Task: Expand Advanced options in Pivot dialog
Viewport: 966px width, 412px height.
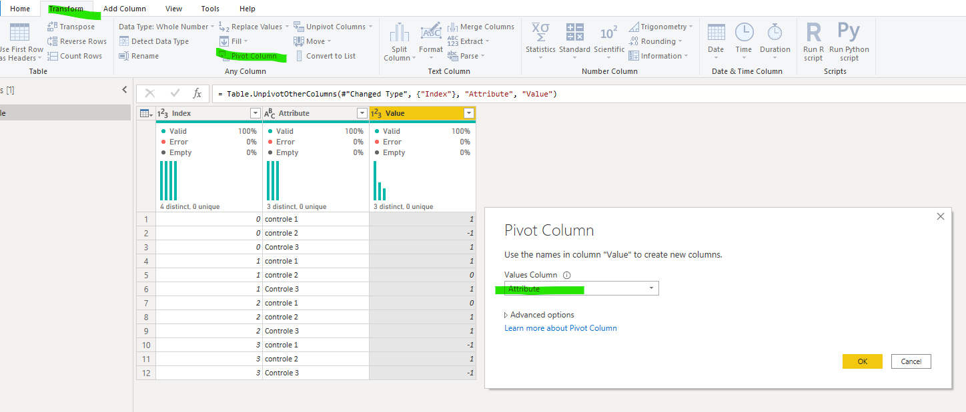Action: click(x=539, y=315)
